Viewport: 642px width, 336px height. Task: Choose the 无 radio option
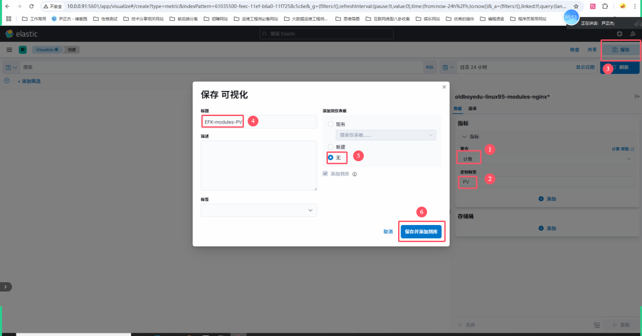tap(330, 157)
